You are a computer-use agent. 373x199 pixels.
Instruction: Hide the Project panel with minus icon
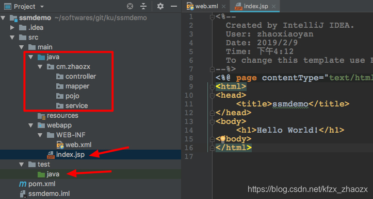[x=174, y=6]
